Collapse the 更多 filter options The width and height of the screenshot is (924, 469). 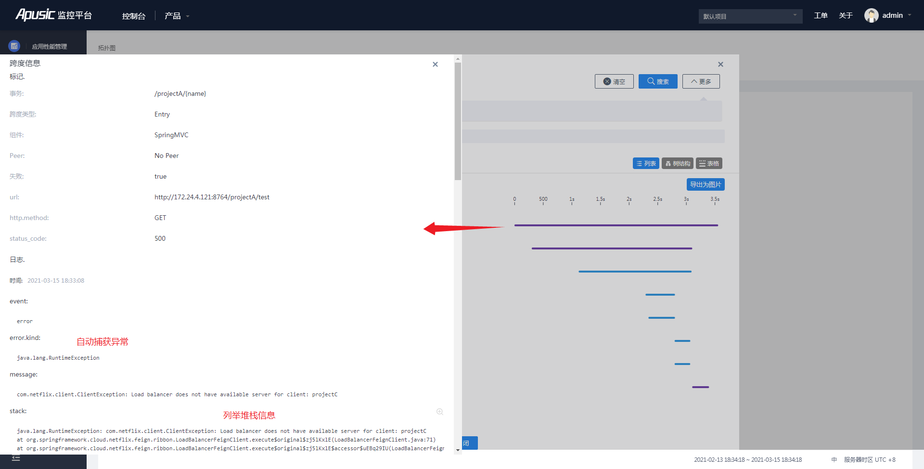[701, 81]
